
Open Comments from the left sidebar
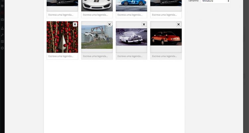point(2,6)
